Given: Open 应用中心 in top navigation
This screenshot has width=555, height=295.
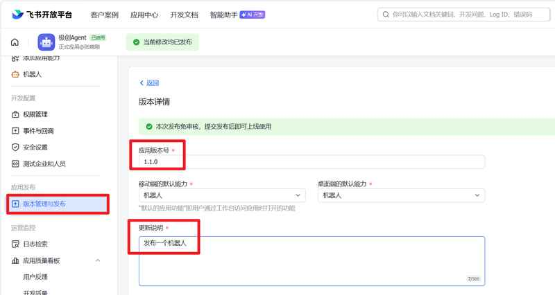Looking at the screenshot, I should pyautogui.click(x=144, y=15).
